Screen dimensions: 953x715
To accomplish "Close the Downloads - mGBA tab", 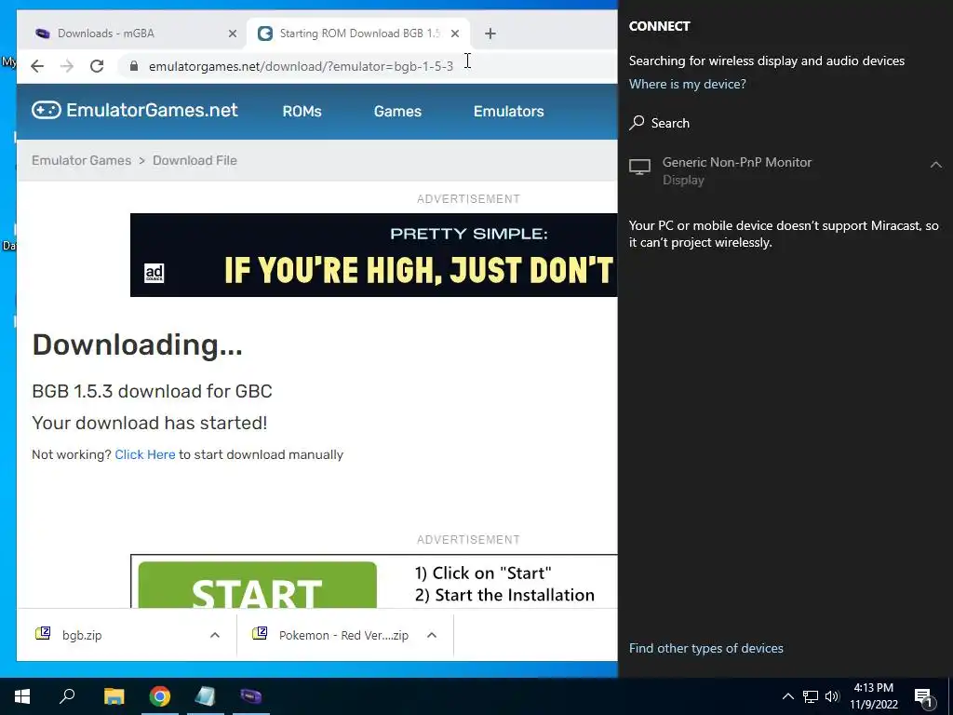I will point(232,34).
